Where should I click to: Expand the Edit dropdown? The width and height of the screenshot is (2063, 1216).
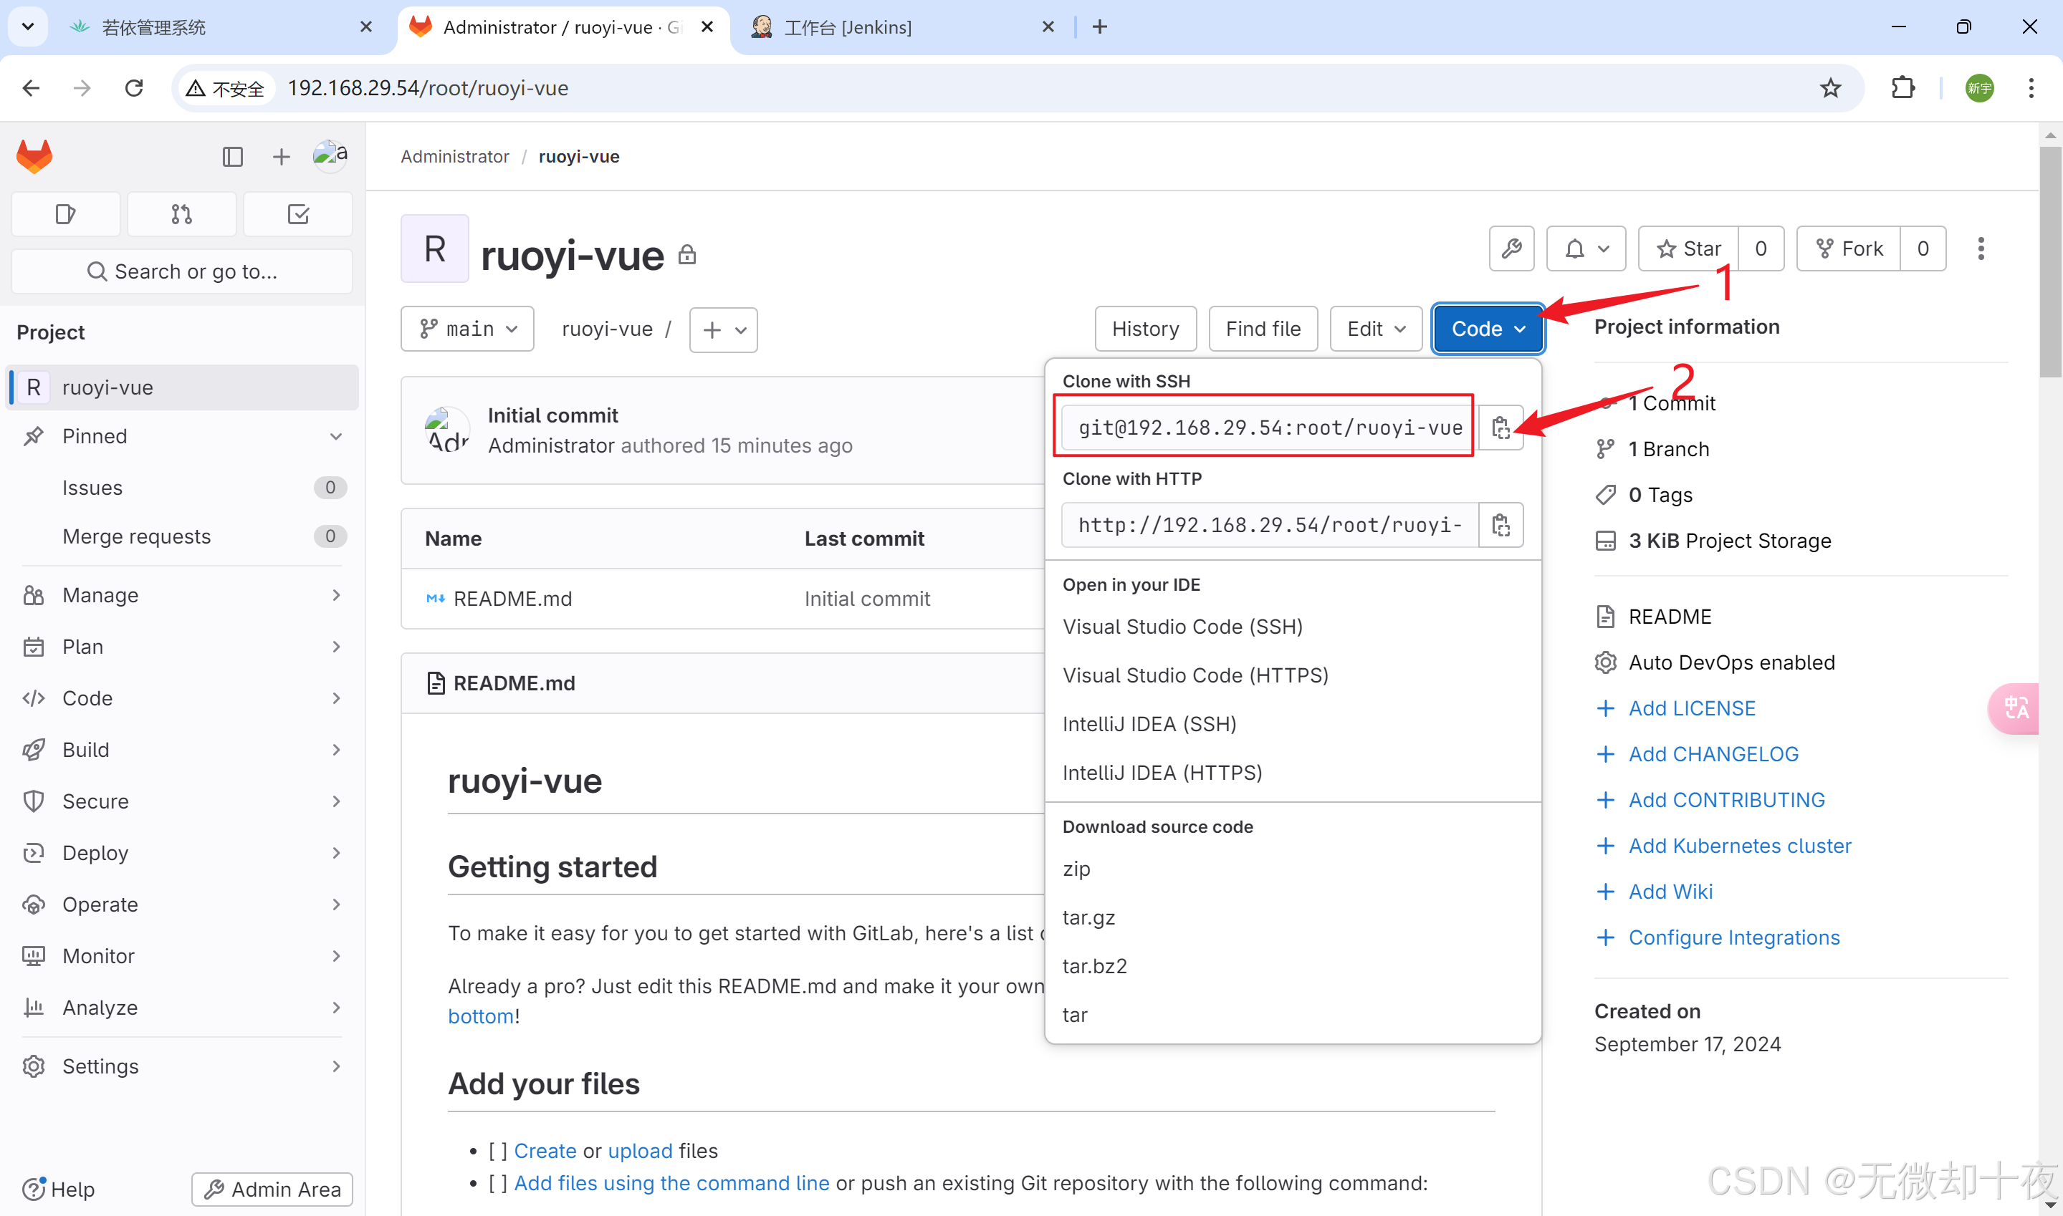(x=1375, y=329)
